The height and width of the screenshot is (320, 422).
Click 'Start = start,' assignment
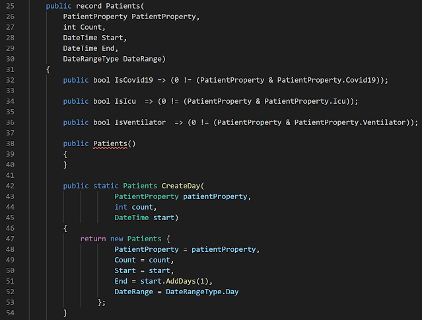(x=144, y=270)
